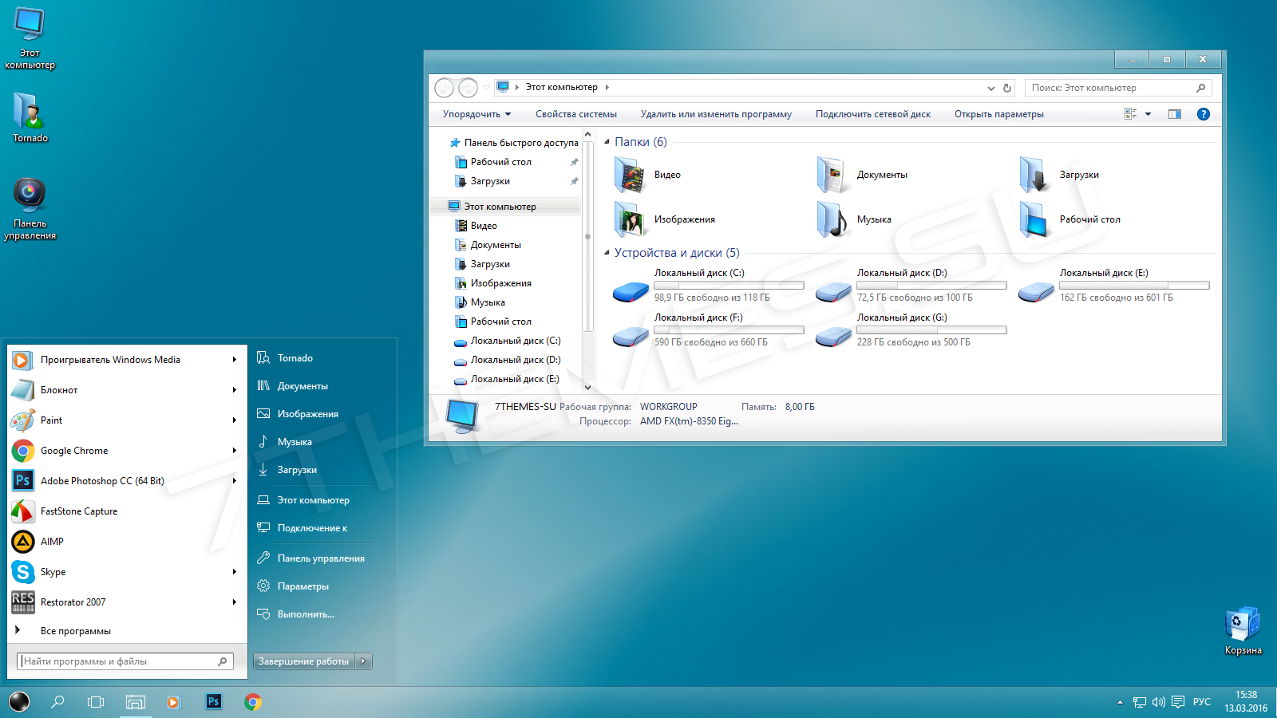The height and width of the screenshot is (718, 1277).
Task: Open the Корзина recycle bin icon
Action: 1243,631
